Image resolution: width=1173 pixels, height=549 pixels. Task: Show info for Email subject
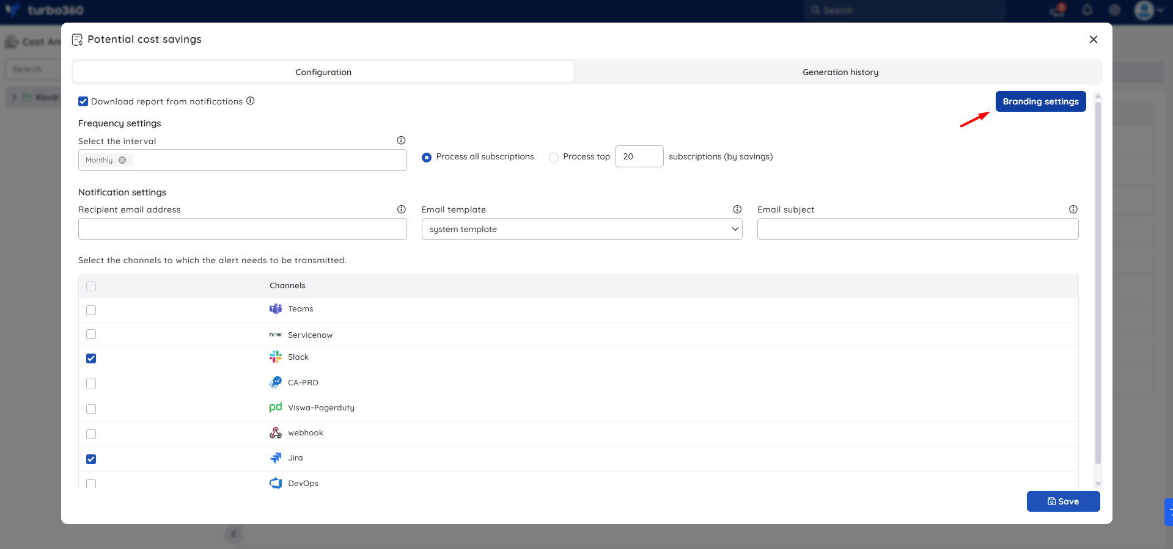click(x=1073, y=209)
